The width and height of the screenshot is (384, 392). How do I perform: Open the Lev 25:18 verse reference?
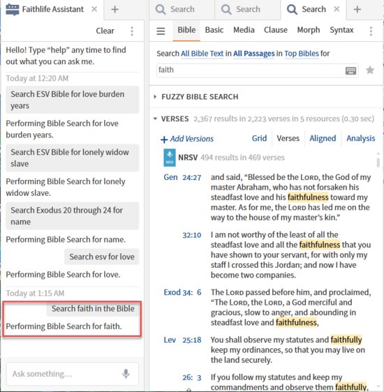coord(182,340)
